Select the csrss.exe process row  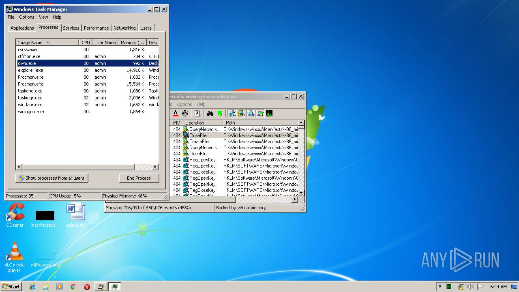[87, 49]
